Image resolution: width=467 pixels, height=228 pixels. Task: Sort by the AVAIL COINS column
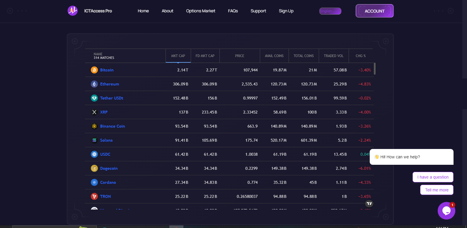tap(274, 56)
